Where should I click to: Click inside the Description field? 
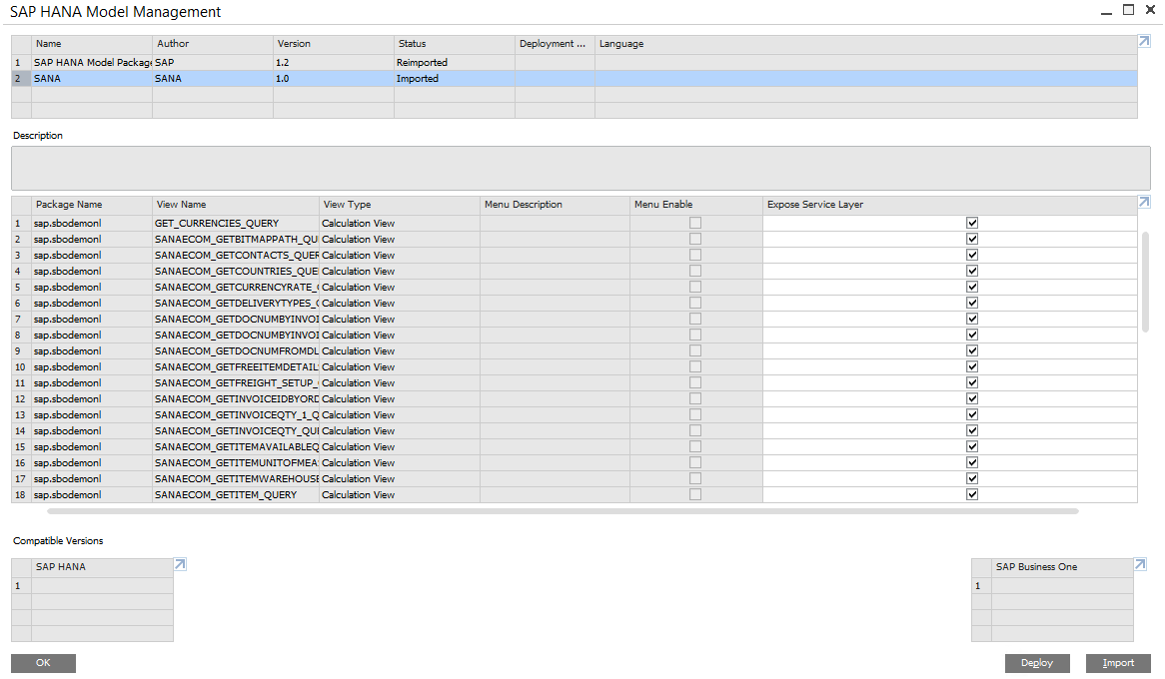pos(580,168)
